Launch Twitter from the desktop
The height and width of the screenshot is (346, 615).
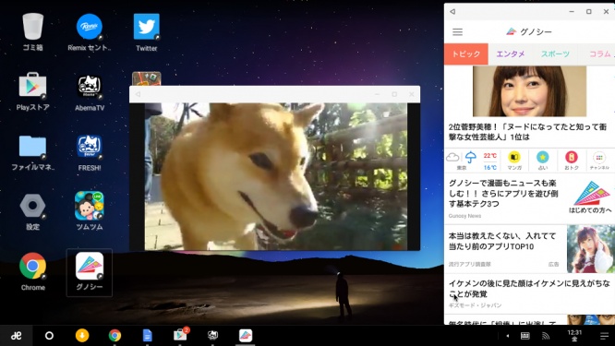pos(146,27)
